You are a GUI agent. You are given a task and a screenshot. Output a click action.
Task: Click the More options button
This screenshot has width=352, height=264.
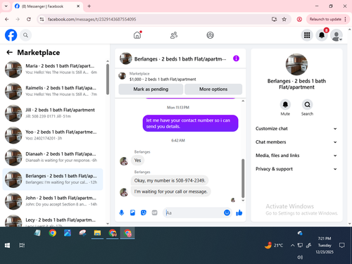(x=213, y=89)
